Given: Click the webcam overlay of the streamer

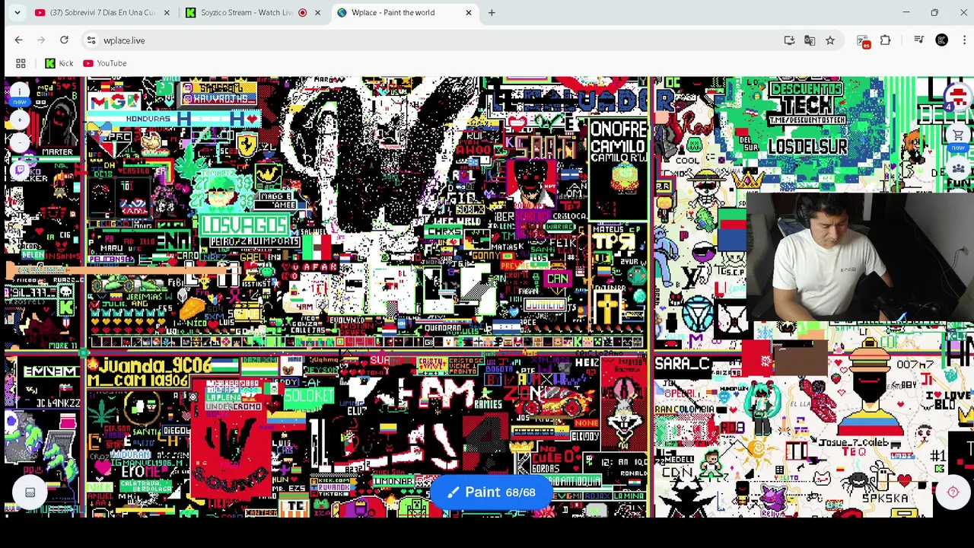Looking at the screenshot, I should tap(860, 257).
